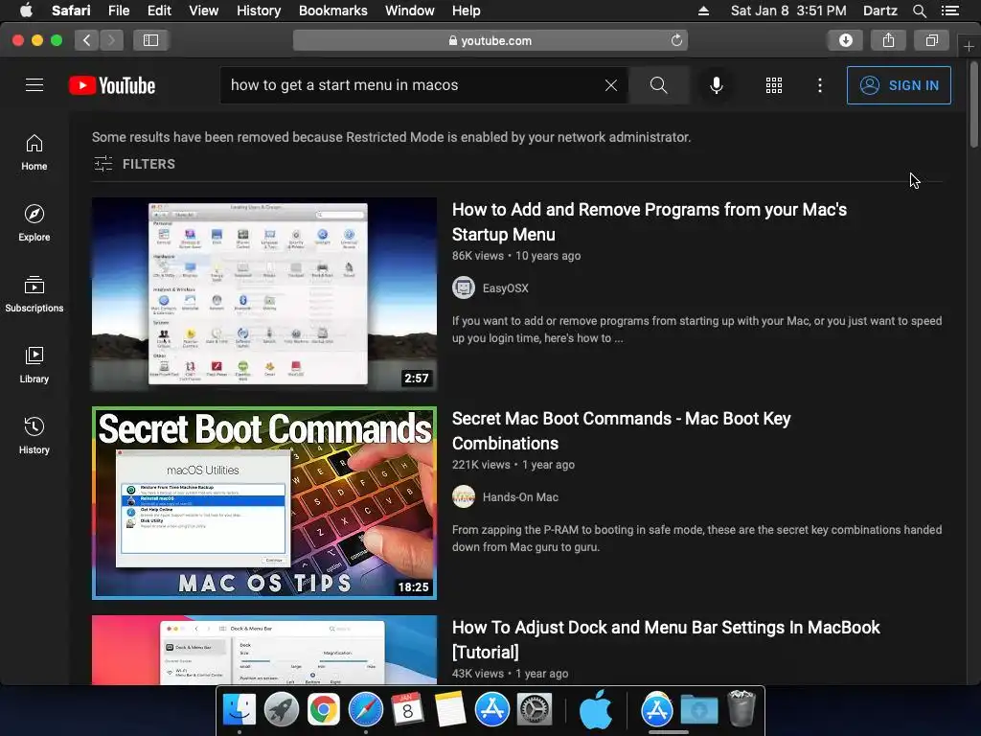Add a new Safari tab
This screenshot has width=981, height=736.
(x=969, y=46)
